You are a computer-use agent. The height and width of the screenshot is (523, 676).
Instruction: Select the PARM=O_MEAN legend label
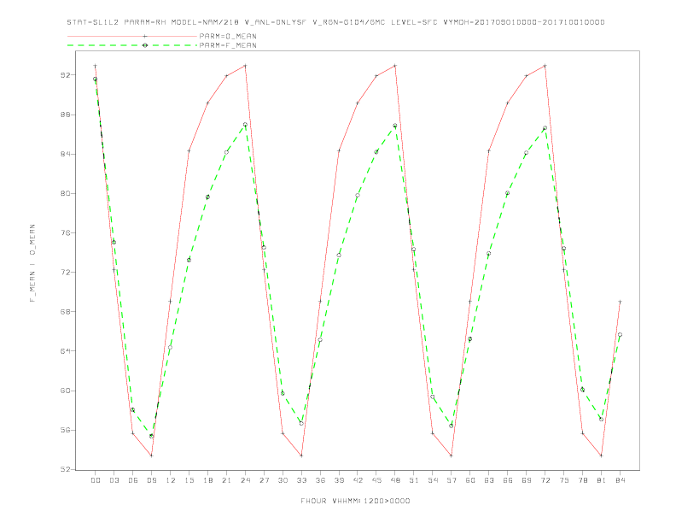click(x=228, y=36)
